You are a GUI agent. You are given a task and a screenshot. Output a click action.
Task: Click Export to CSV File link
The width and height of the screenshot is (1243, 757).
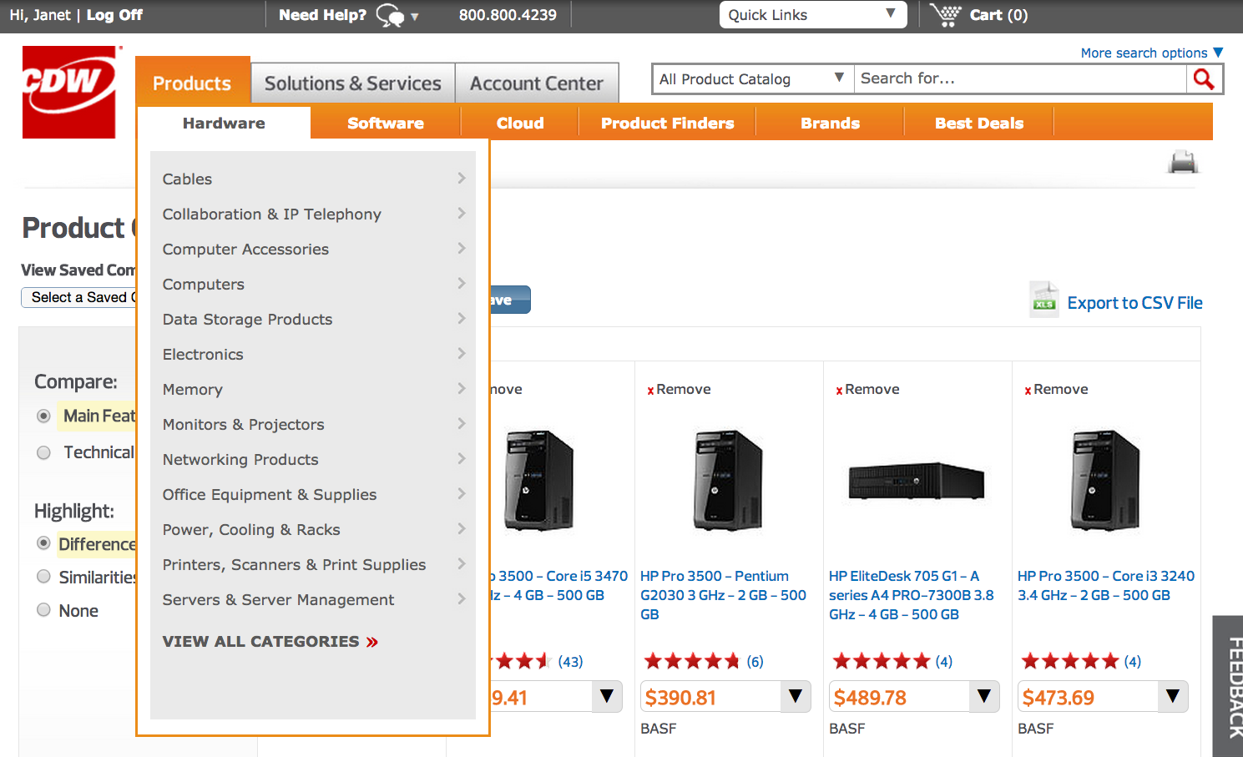pos(1134,303)
